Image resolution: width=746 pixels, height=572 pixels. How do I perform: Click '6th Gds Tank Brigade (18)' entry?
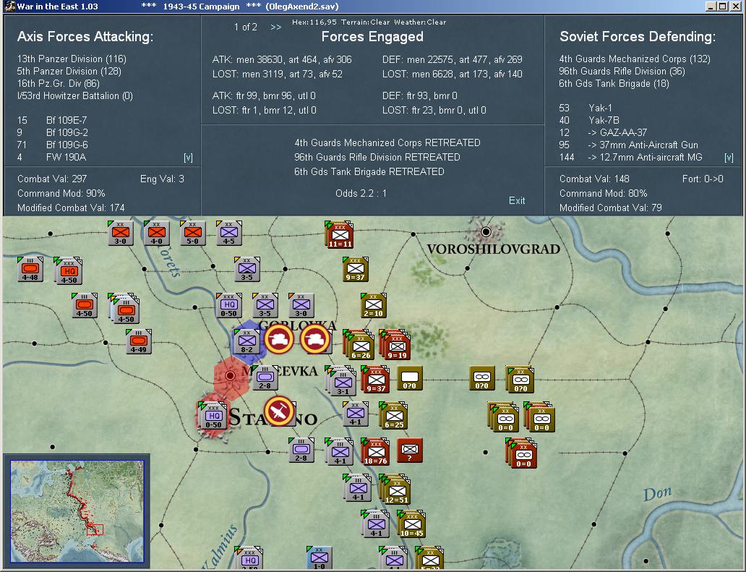click(614, 84)
